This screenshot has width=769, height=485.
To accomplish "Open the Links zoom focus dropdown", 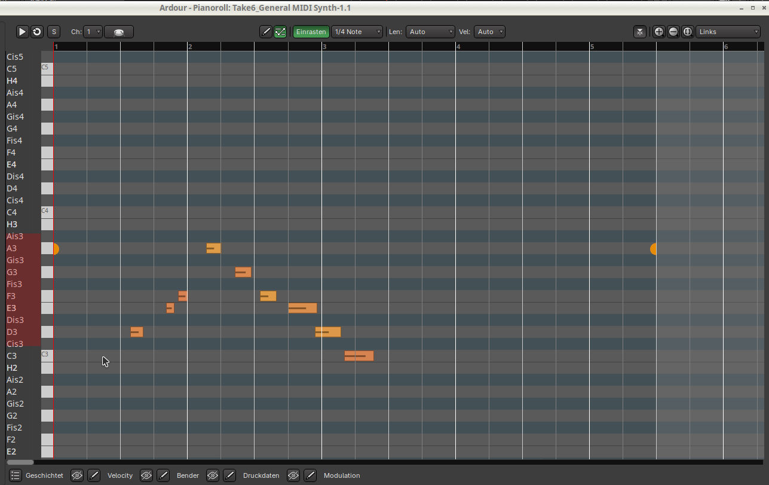I will tap(728, 32).
